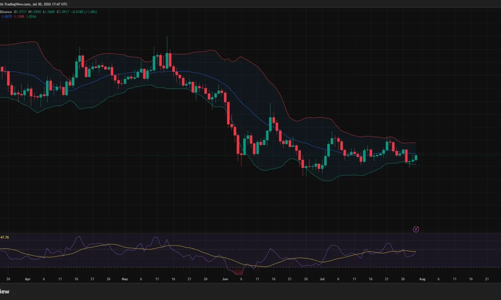Click the Jul label on time axis
The image size is (501, 300).
322,279
